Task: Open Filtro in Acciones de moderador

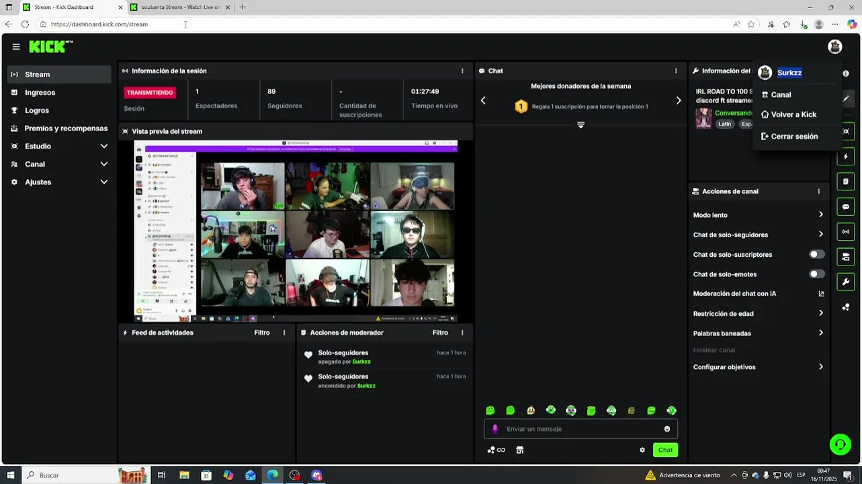Action: click(440, 333)
